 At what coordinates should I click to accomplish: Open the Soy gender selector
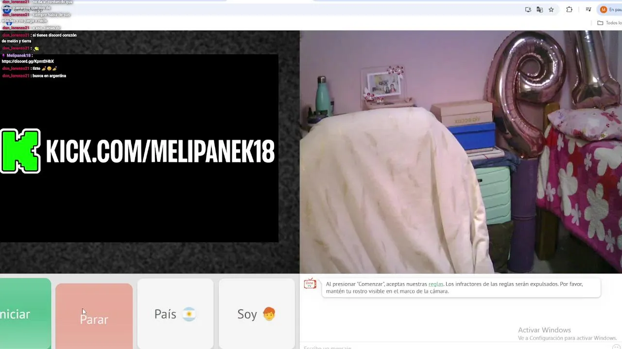point(256,314)
